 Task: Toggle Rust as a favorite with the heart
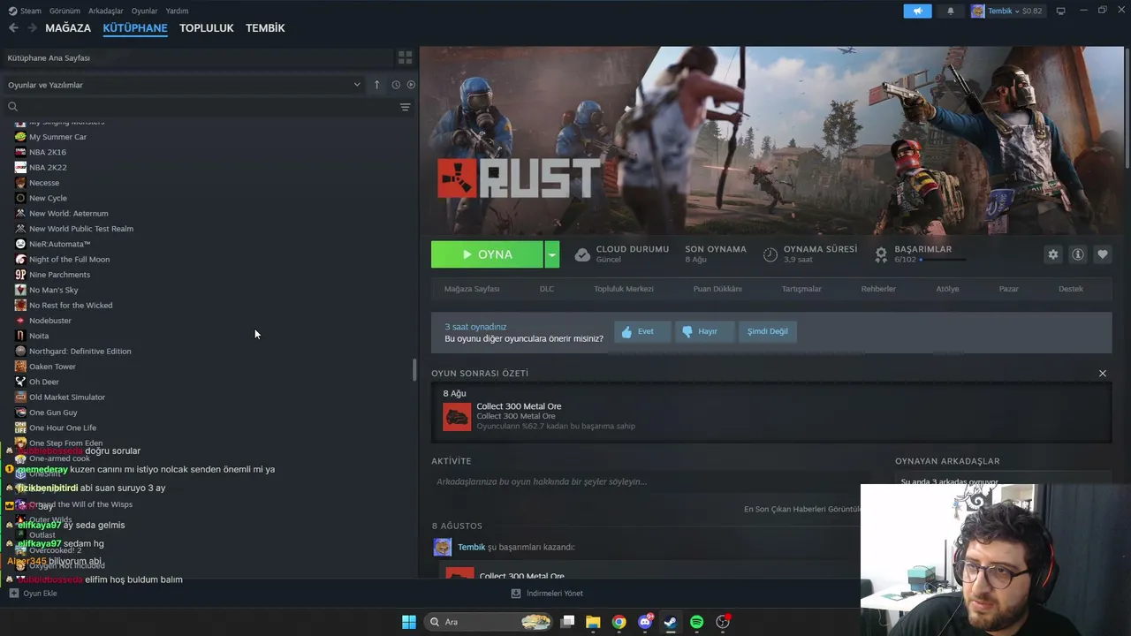click(x=1103, y=254)
